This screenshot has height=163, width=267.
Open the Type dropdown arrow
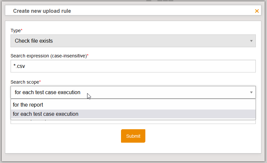click(251, 41)
